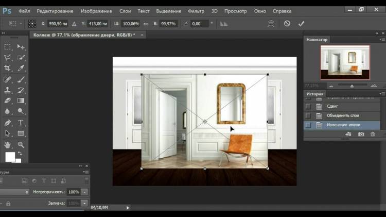
Task: Open the Фильтр menu
Action: coord(196,11)
